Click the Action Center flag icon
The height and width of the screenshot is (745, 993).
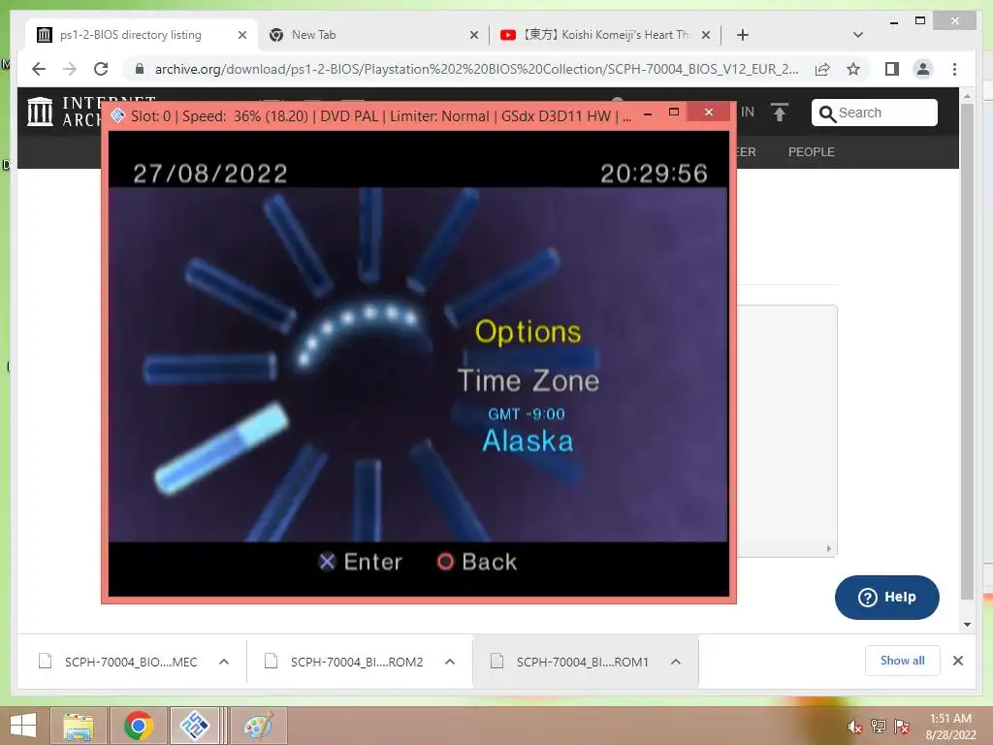pos(901,727)
